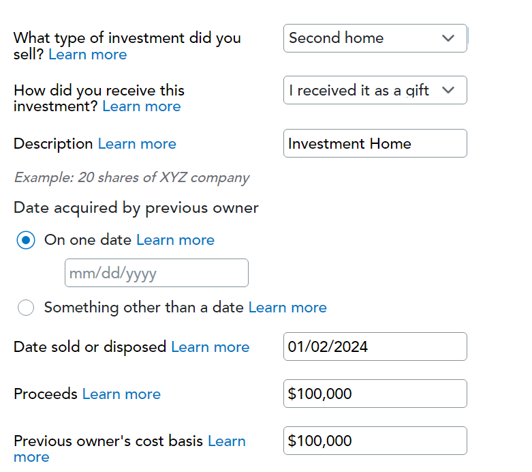
Task: Open Learn more for how investment received
Action: click(142, 106)
